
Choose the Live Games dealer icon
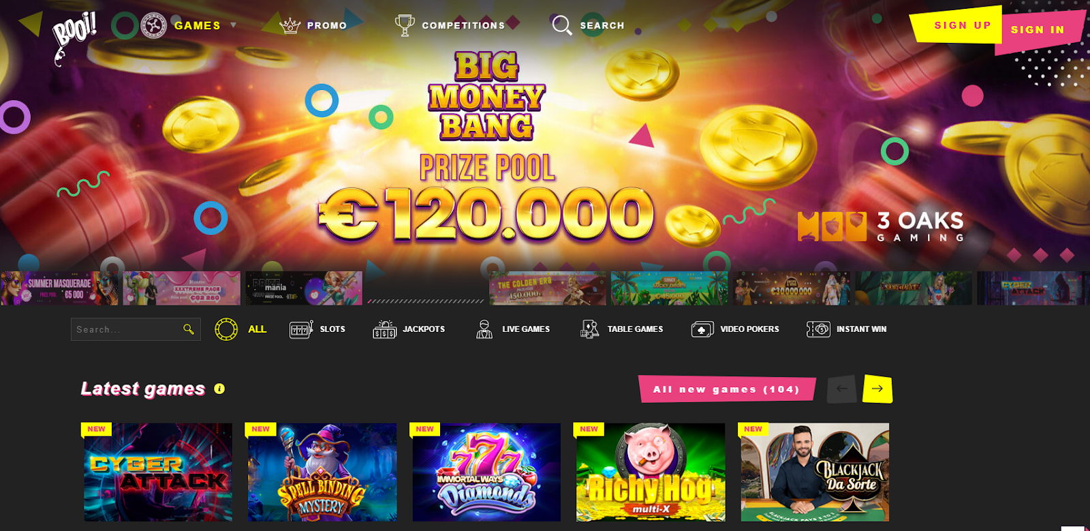pyautogui.click(x=484, y=329)
